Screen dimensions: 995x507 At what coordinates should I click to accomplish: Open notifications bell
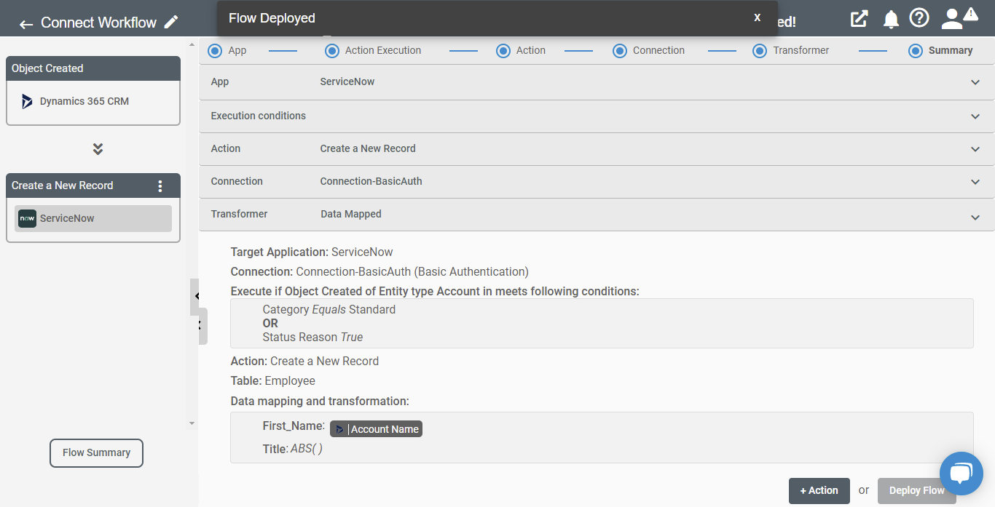pos(891,20)
